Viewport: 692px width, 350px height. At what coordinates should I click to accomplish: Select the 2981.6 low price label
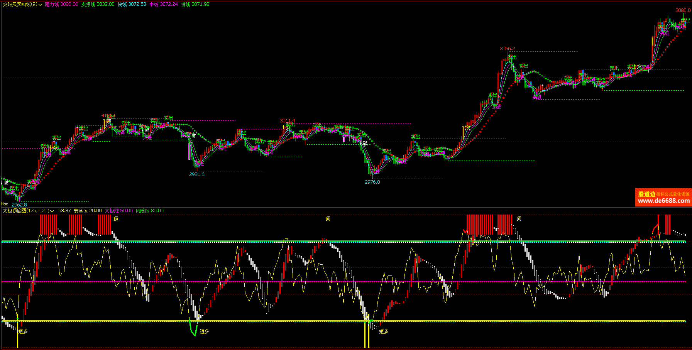click(197, 174)
